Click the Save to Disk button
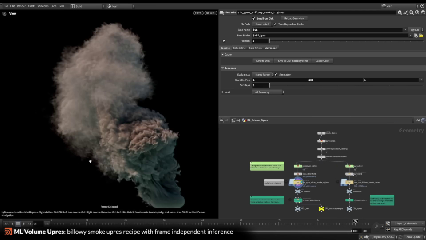 (263, 61)
